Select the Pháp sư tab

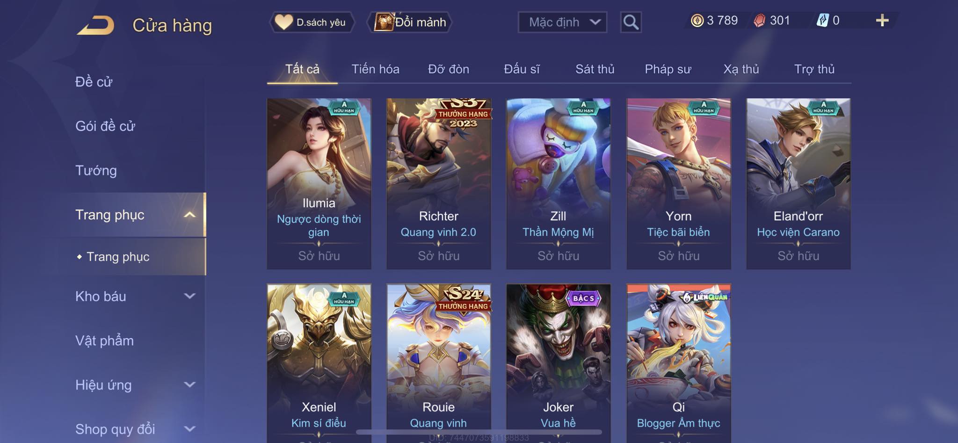coord(668,69)
